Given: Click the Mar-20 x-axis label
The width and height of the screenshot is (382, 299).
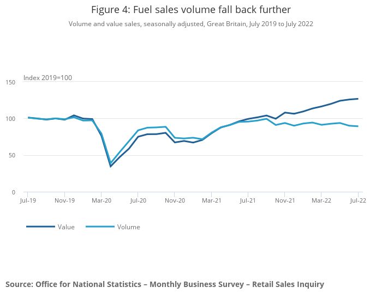Looking at the screenshot, I should (102, 200).
